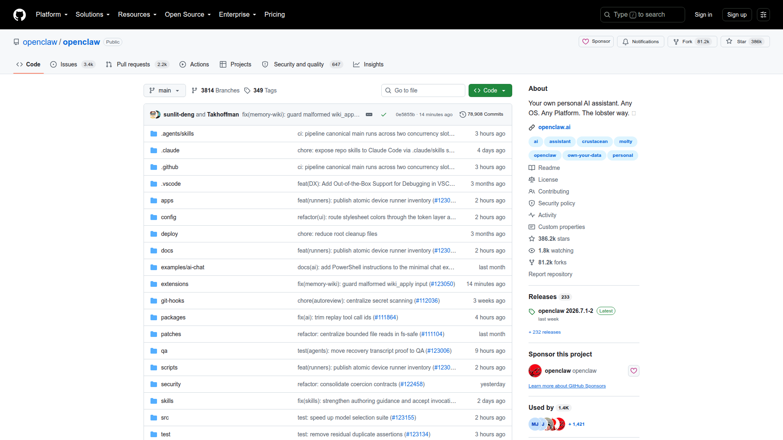Open the extensions folder

[175, 284]
